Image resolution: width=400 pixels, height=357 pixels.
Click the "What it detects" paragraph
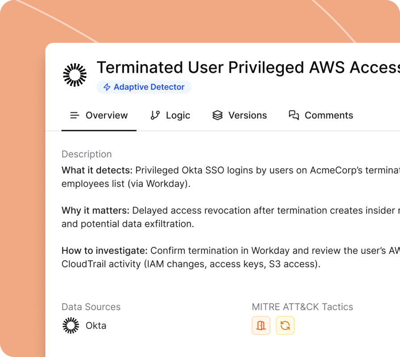[x=223, y=177]
